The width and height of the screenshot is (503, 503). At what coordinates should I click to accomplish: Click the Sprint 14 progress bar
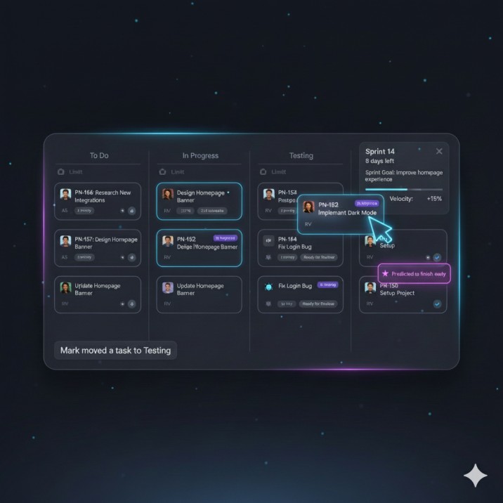pos(404,189)
